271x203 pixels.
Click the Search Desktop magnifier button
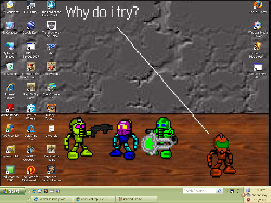coord(219,191)
